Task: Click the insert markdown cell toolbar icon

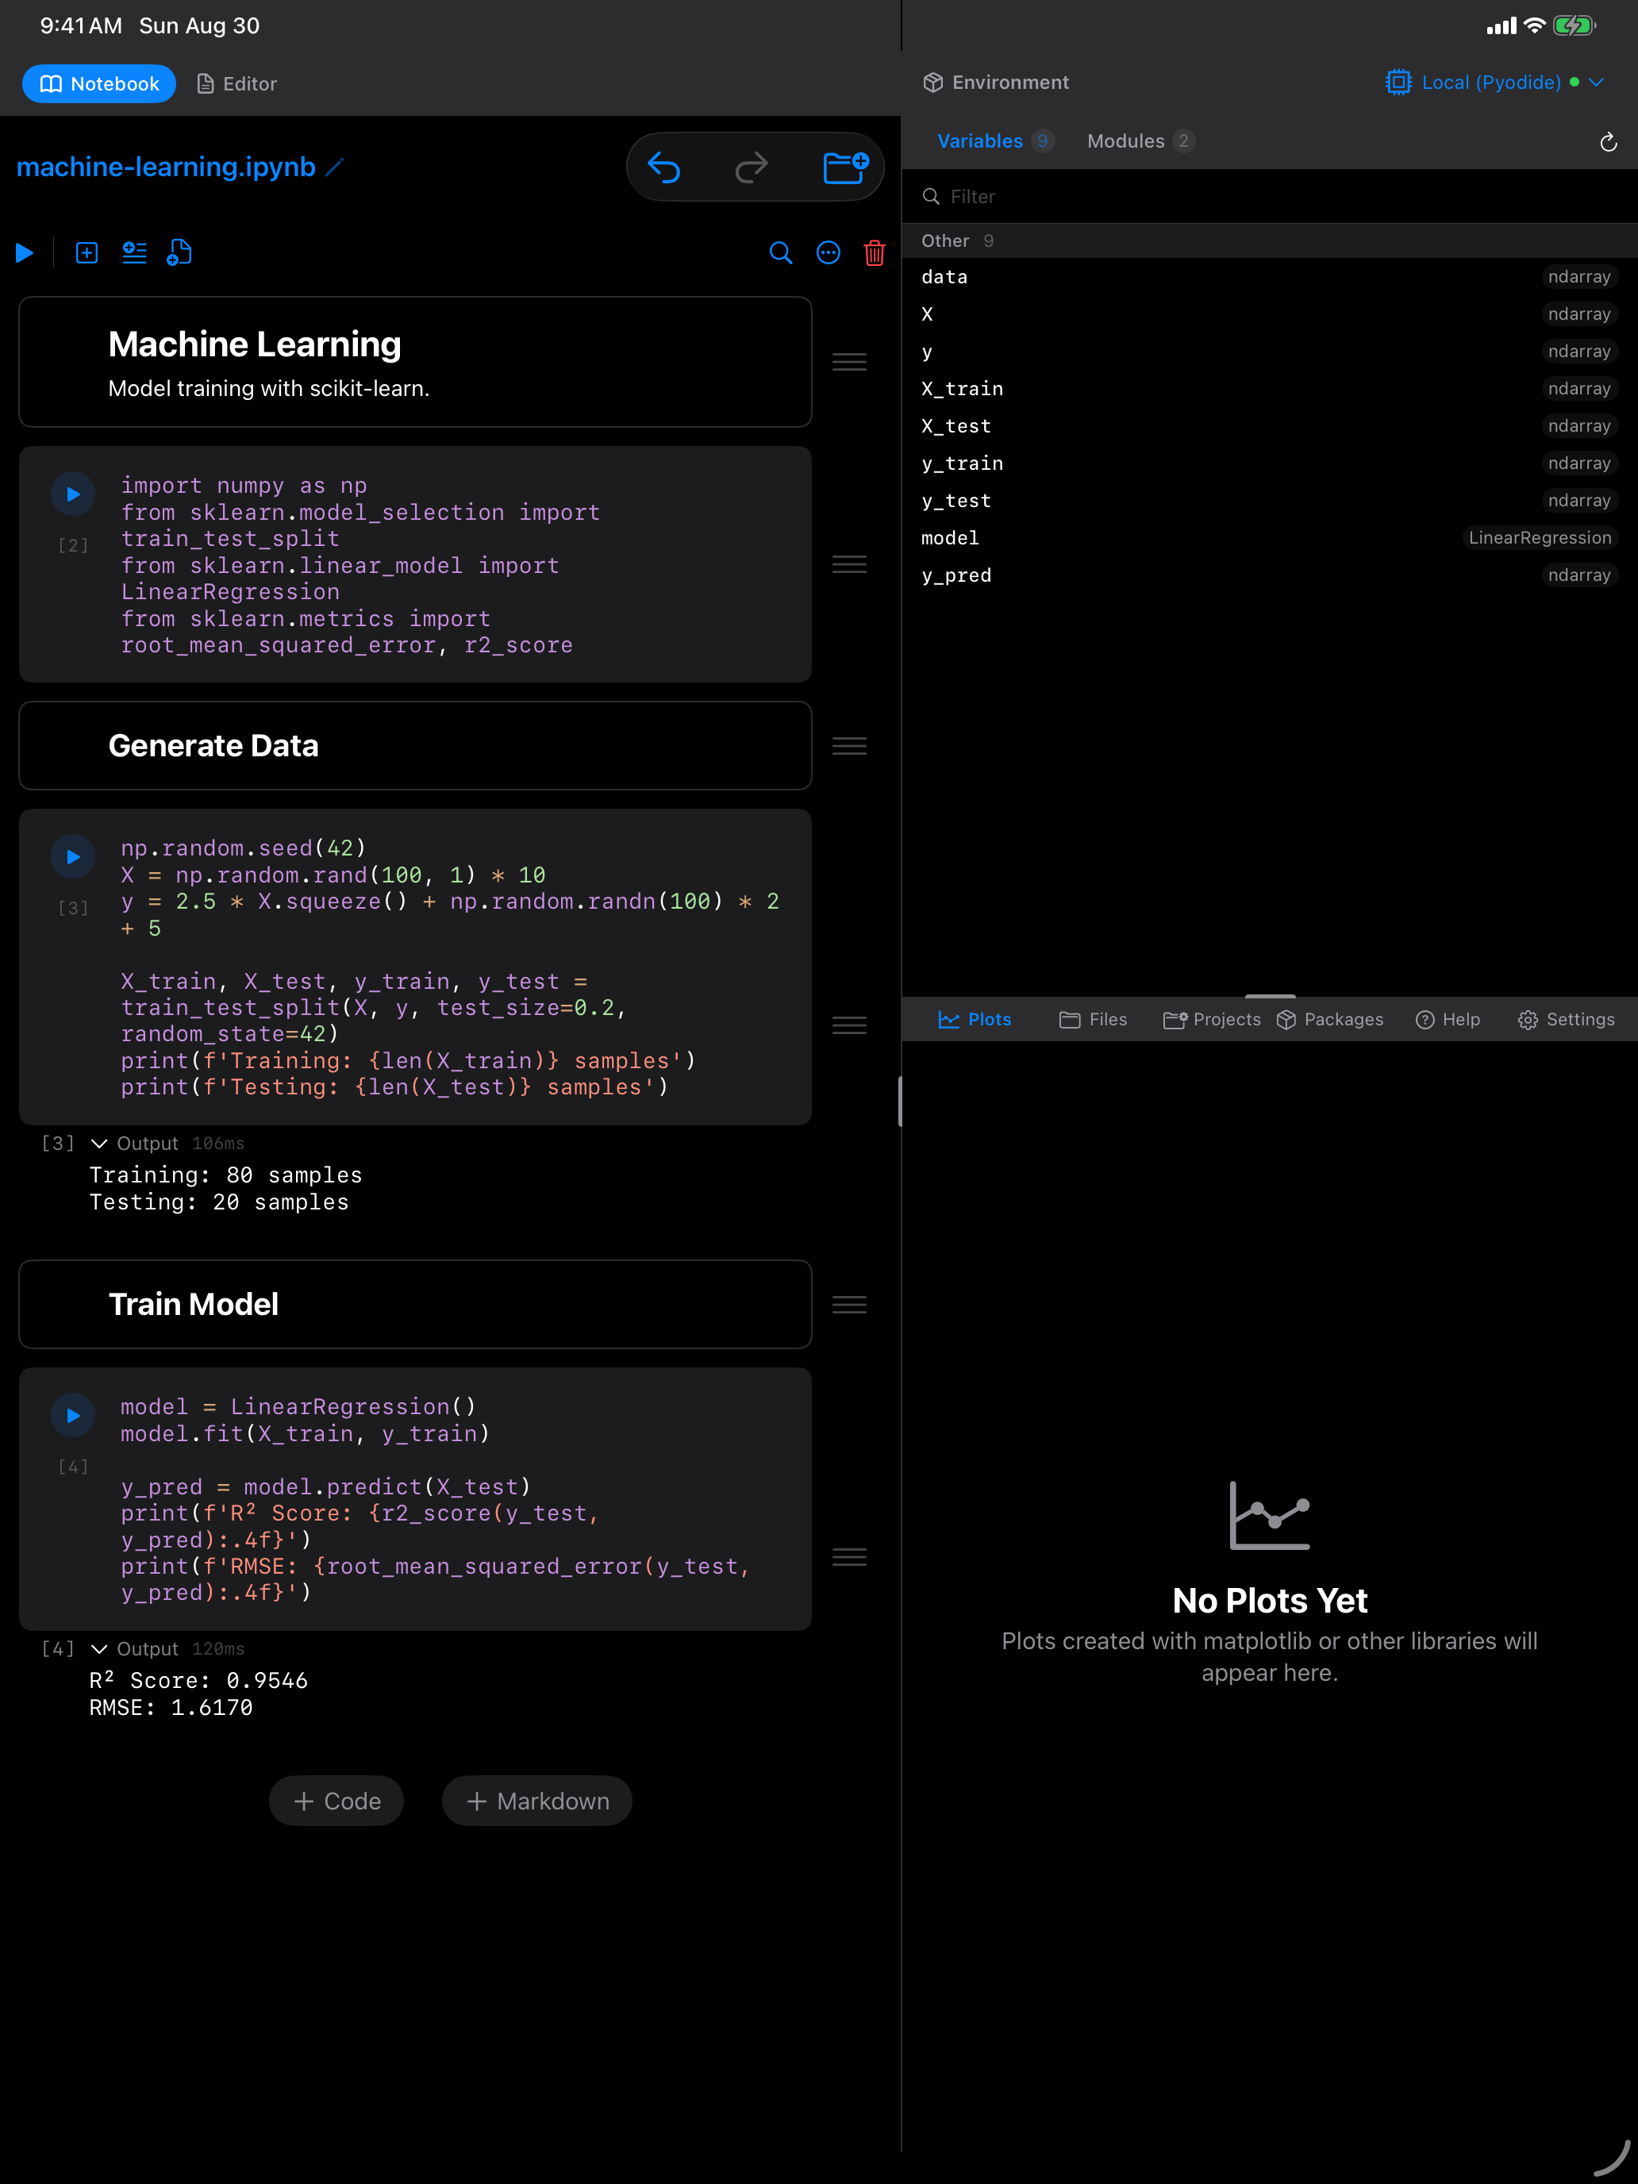Action: [134, 254]
